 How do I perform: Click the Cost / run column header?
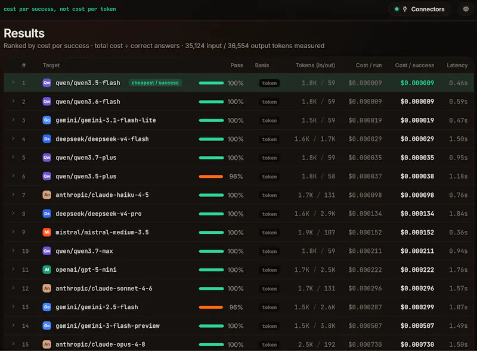368,65
